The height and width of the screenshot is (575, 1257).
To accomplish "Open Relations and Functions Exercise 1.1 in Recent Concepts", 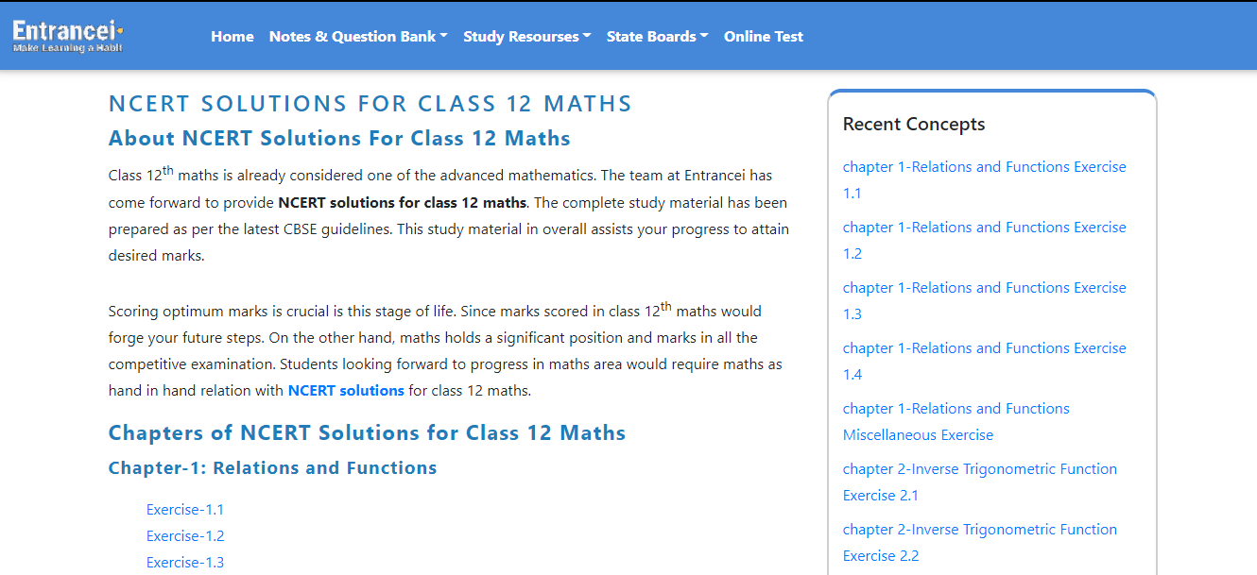I will point(984,179).
